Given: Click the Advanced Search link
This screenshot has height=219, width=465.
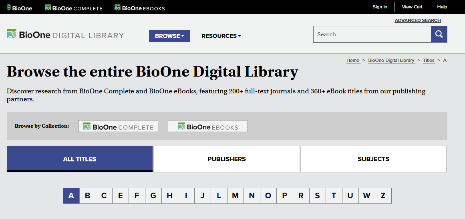Looking at the screenshot, I should 417,20.
